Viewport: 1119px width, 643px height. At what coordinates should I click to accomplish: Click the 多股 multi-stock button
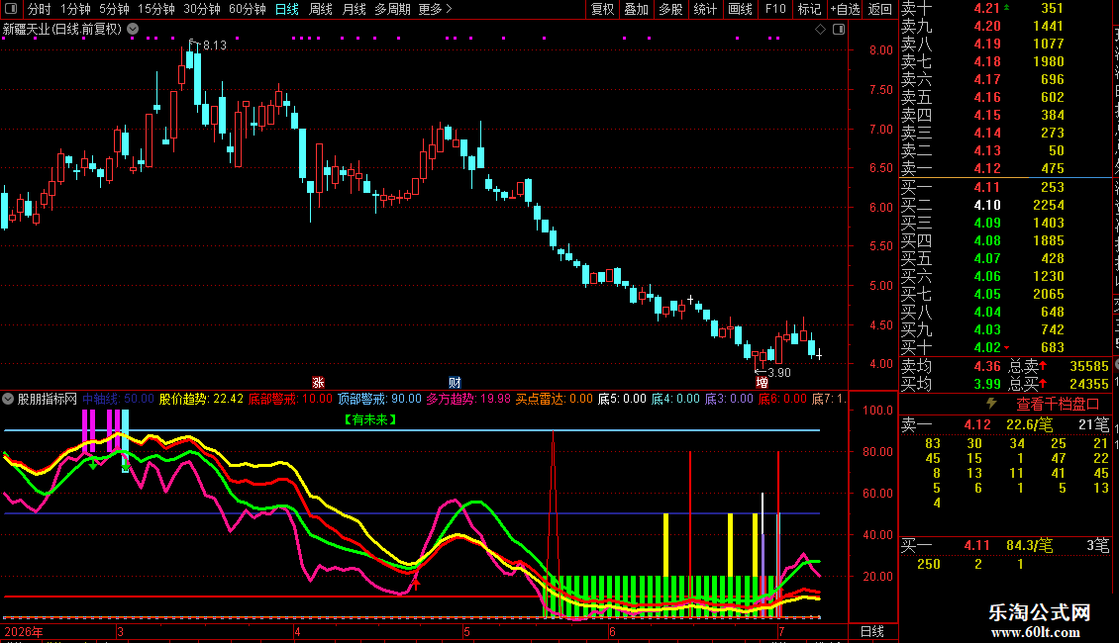670,9
